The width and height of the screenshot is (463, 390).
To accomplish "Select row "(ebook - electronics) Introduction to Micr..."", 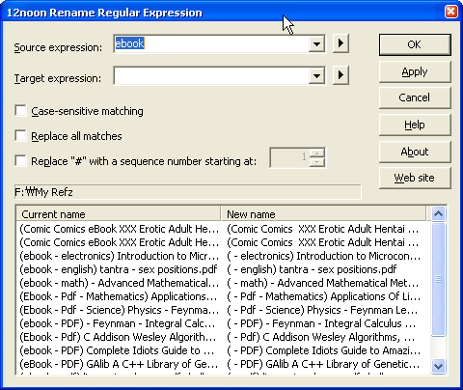I will [x=119, y=256].
